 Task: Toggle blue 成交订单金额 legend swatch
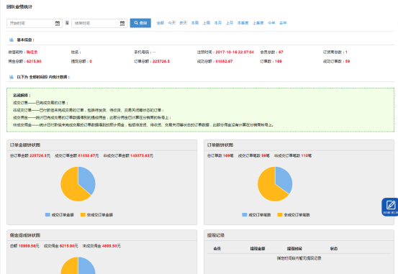click(x=48, y=215)
